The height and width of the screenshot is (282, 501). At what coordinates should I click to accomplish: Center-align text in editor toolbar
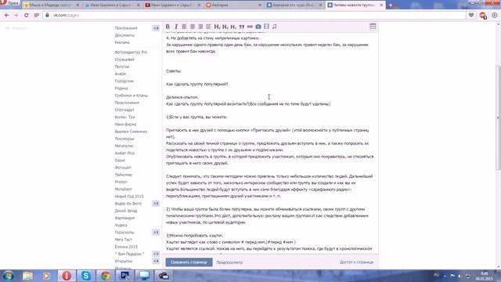click(193, 27)
